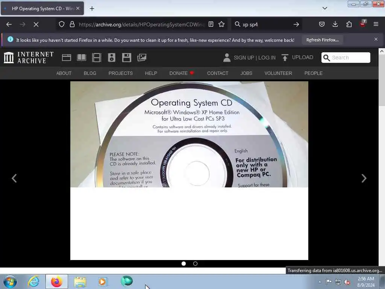The height and width of the screenshot is (289, 385).
Task: Stop loading the page
Action: 36,24
